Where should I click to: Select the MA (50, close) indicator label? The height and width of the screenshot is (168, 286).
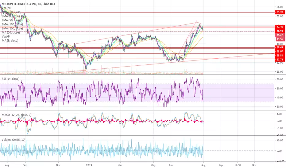11,32
